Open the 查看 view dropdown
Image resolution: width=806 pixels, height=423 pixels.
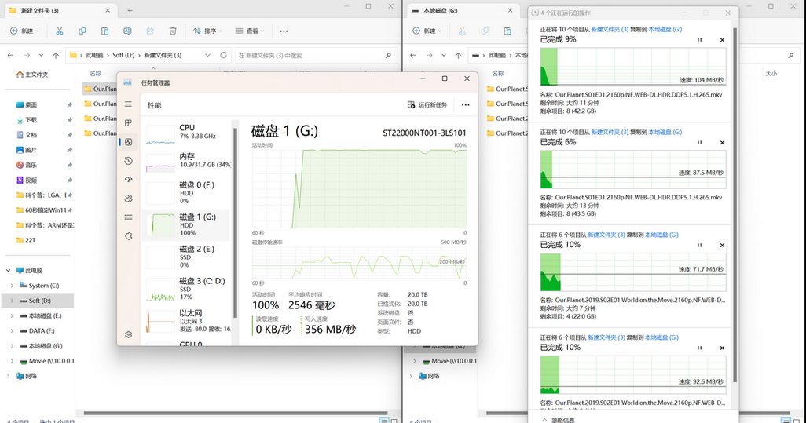249,31
